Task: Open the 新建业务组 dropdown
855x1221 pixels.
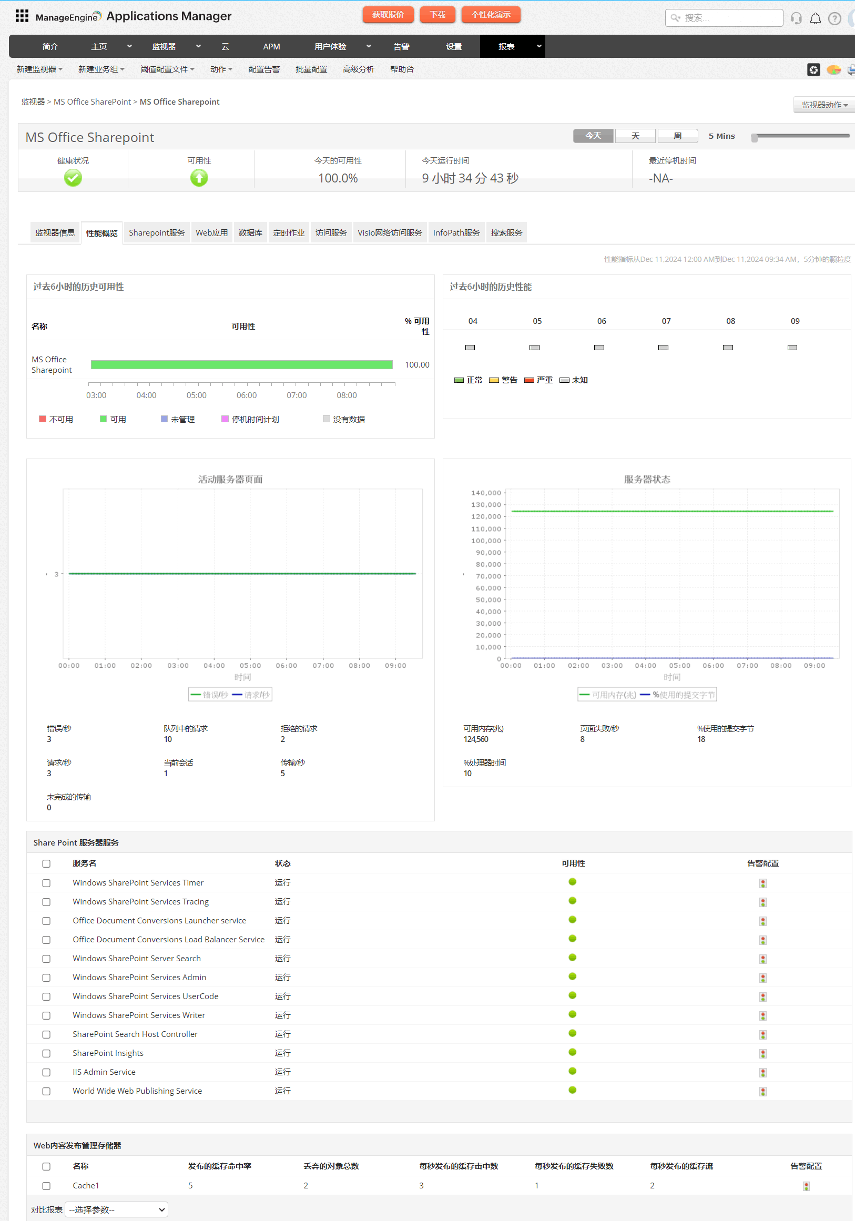Action: click(101, 69)
